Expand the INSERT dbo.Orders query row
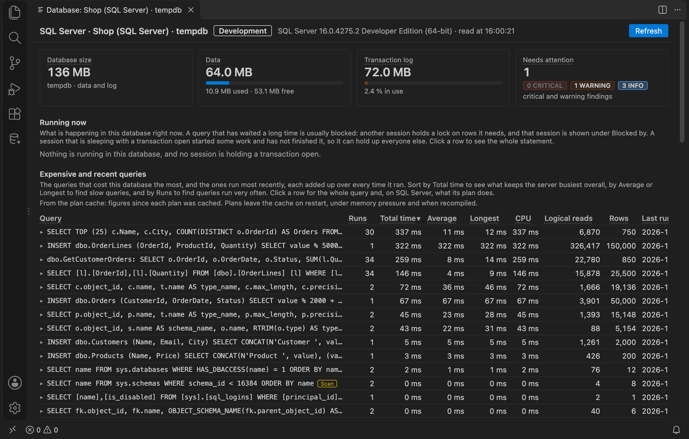 click(354, 301)
